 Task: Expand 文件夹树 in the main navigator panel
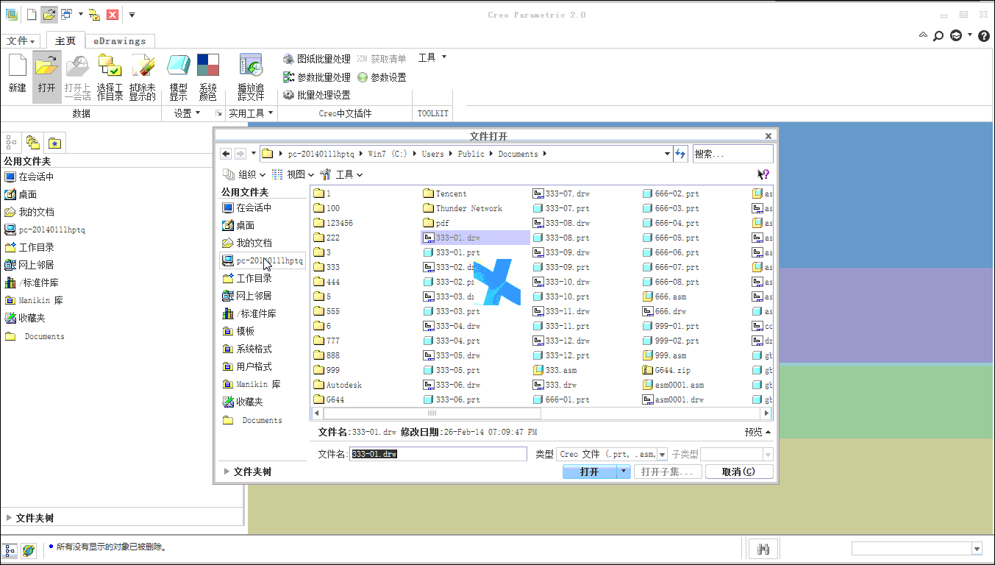point(30,518)
